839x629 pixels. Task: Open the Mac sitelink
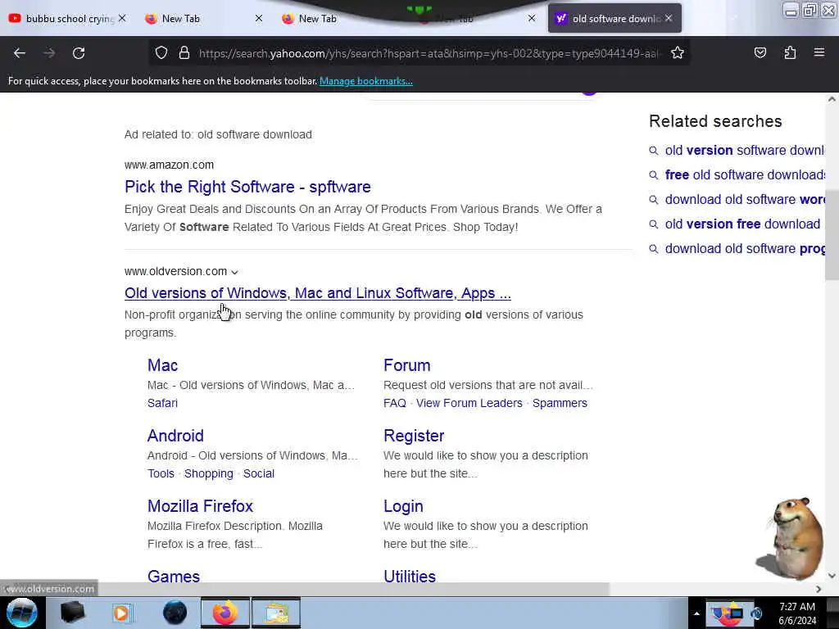pyautogui.click(x=163, y=365)
